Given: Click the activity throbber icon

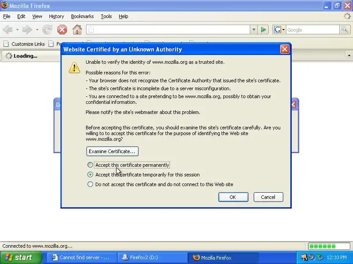Looking at the screenshot, I should [x=347, y=16].
